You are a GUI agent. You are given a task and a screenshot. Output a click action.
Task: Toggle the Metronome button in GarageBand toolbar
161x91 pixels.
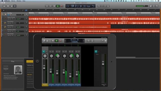pos(108,6)
